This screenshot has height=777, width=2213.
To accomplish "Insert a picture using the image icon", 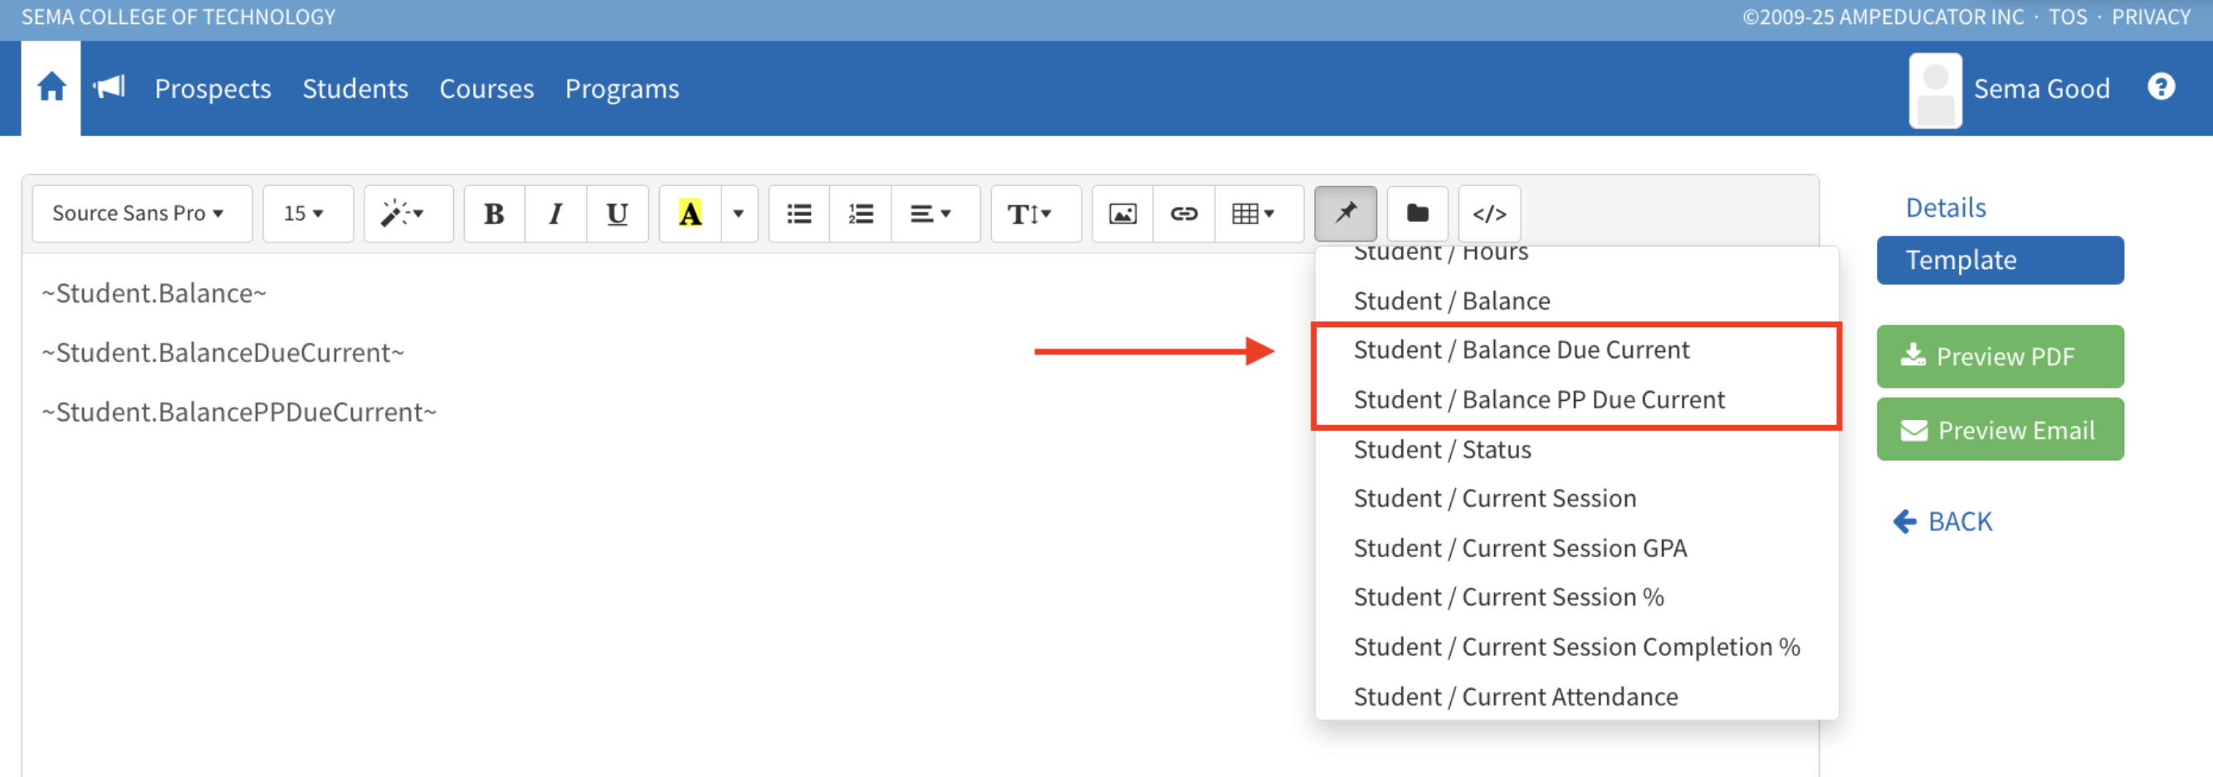I will click(1122, 214).
